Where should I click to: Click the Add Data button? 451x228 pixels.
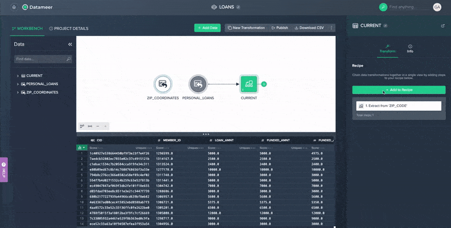coord(207,28)
